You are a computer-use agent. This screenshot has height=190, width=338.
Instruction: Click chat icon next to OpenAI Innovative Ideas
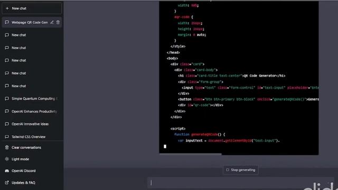7,124
